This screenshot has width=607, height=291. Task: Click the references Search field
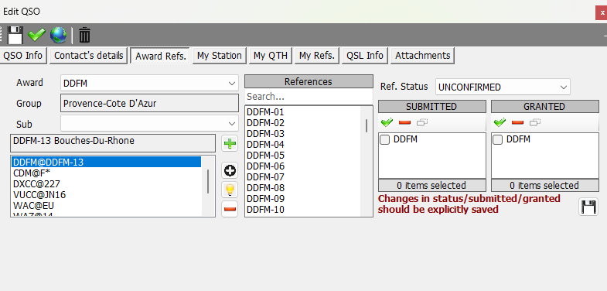tap(309, 96)
